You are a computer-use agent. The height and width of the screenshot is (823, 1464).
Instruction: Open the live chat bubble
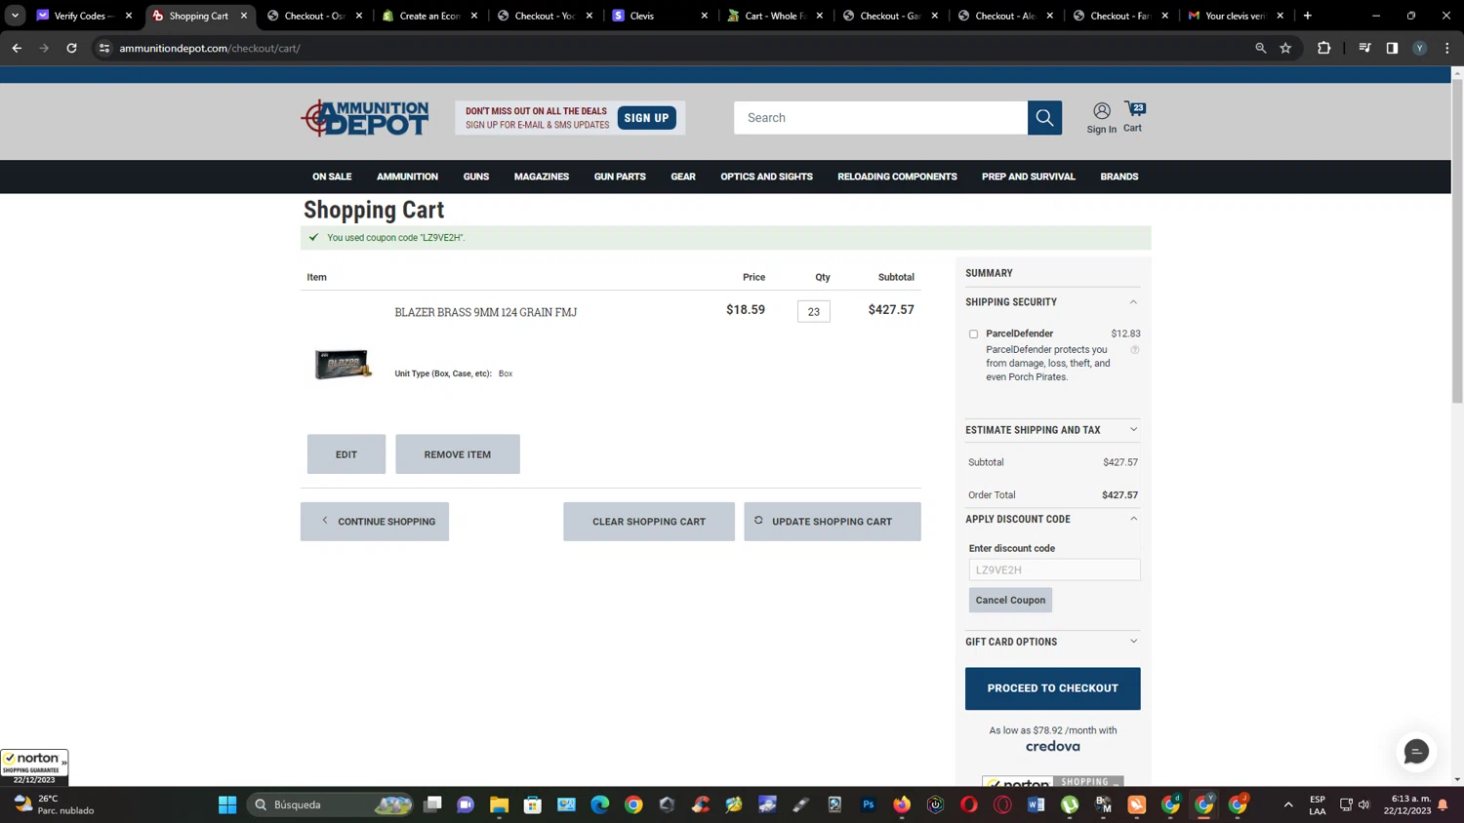[x=1416, y=751]
